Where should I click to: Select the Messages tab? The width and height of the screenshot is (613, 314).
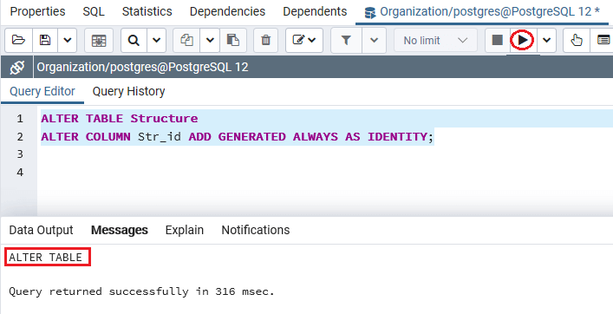120,230
